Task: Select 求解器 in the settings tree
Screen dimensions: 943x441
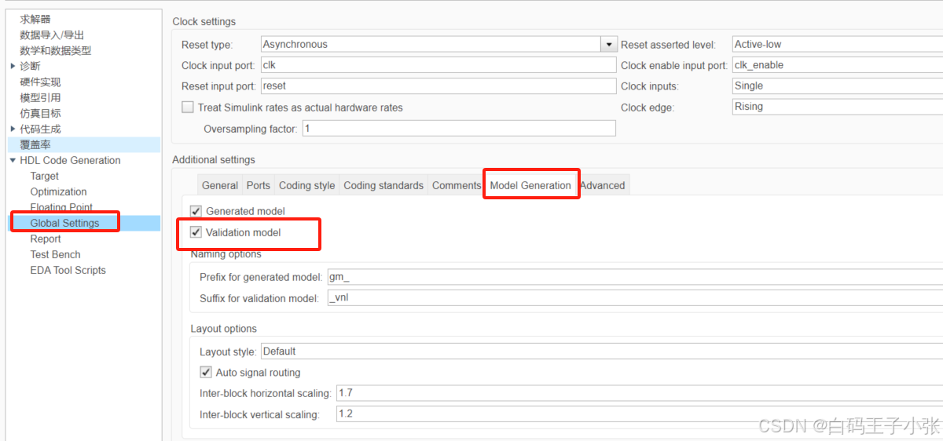Action: click(x=35, y=19)
